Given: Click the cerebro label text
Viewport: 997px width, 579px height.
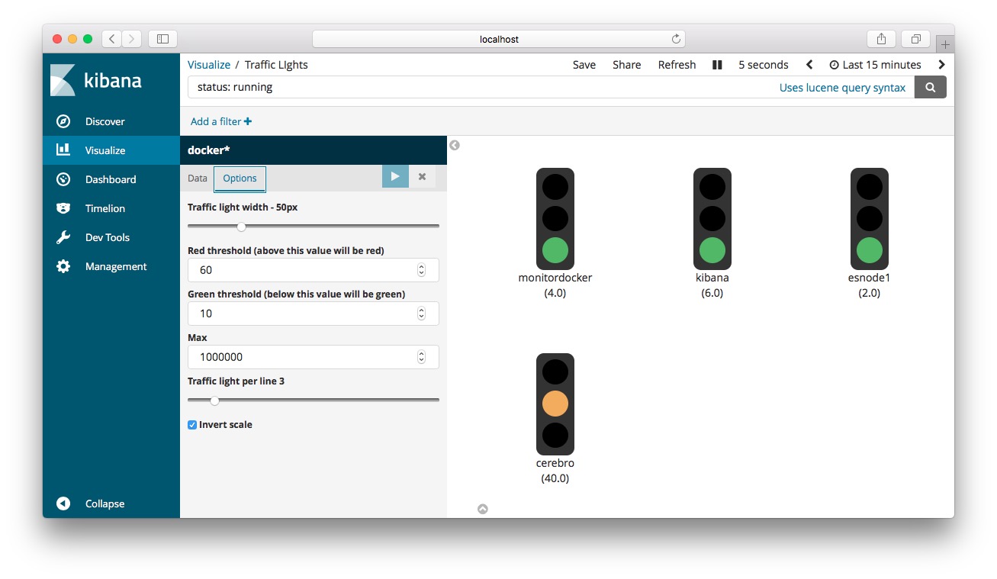Looking at the screenshot, I should click(555, 463).
